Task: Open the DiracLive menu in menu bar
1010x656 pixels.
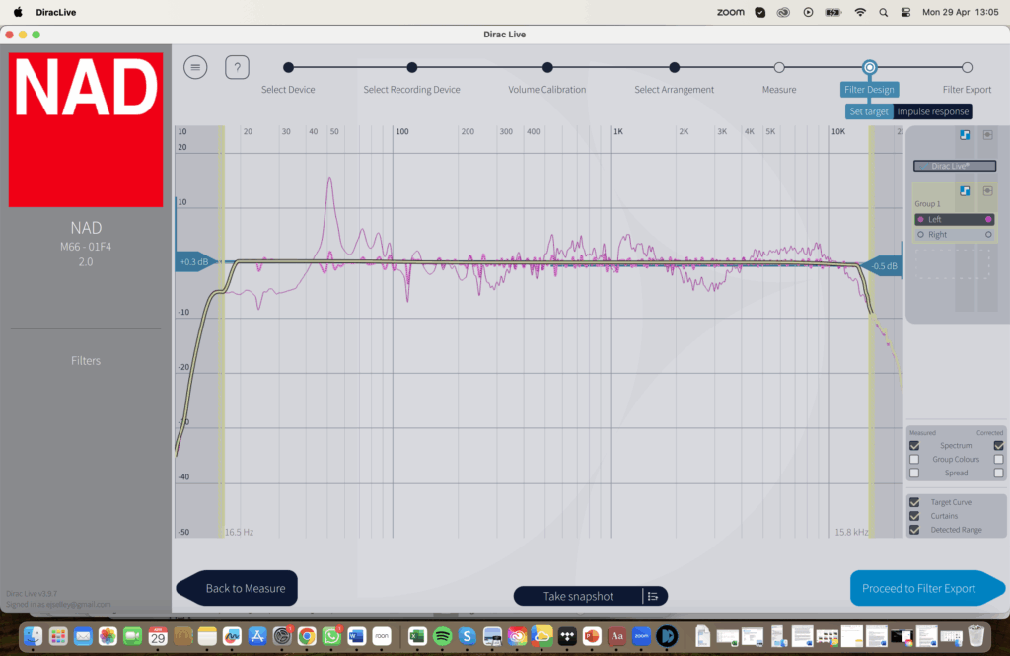Action: pyautogui.click(x=58, y=12)
